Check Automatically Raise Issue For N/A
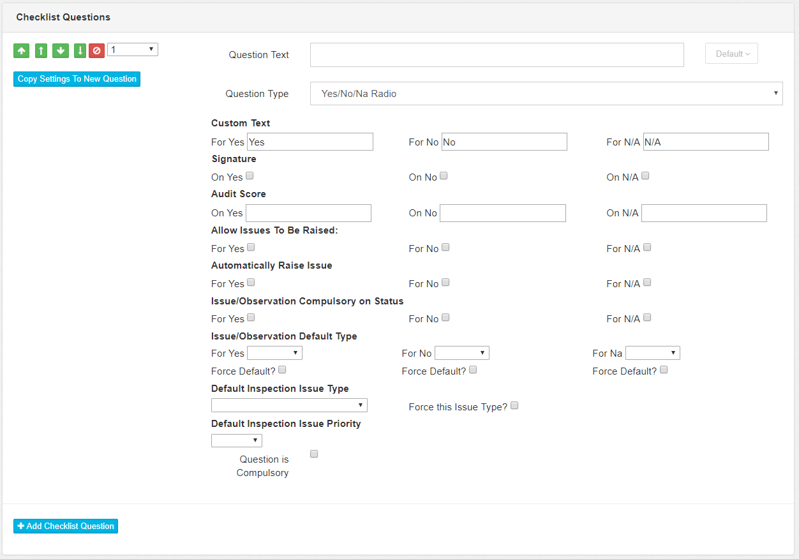This screenshot has width=799, height=559. 647,283
